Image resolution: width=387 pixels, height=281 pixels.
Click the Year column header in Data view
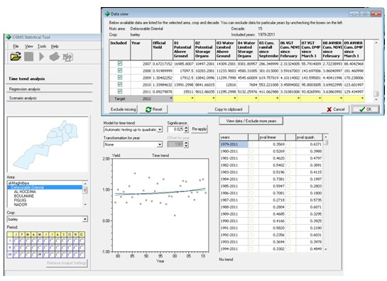point(141,50)
